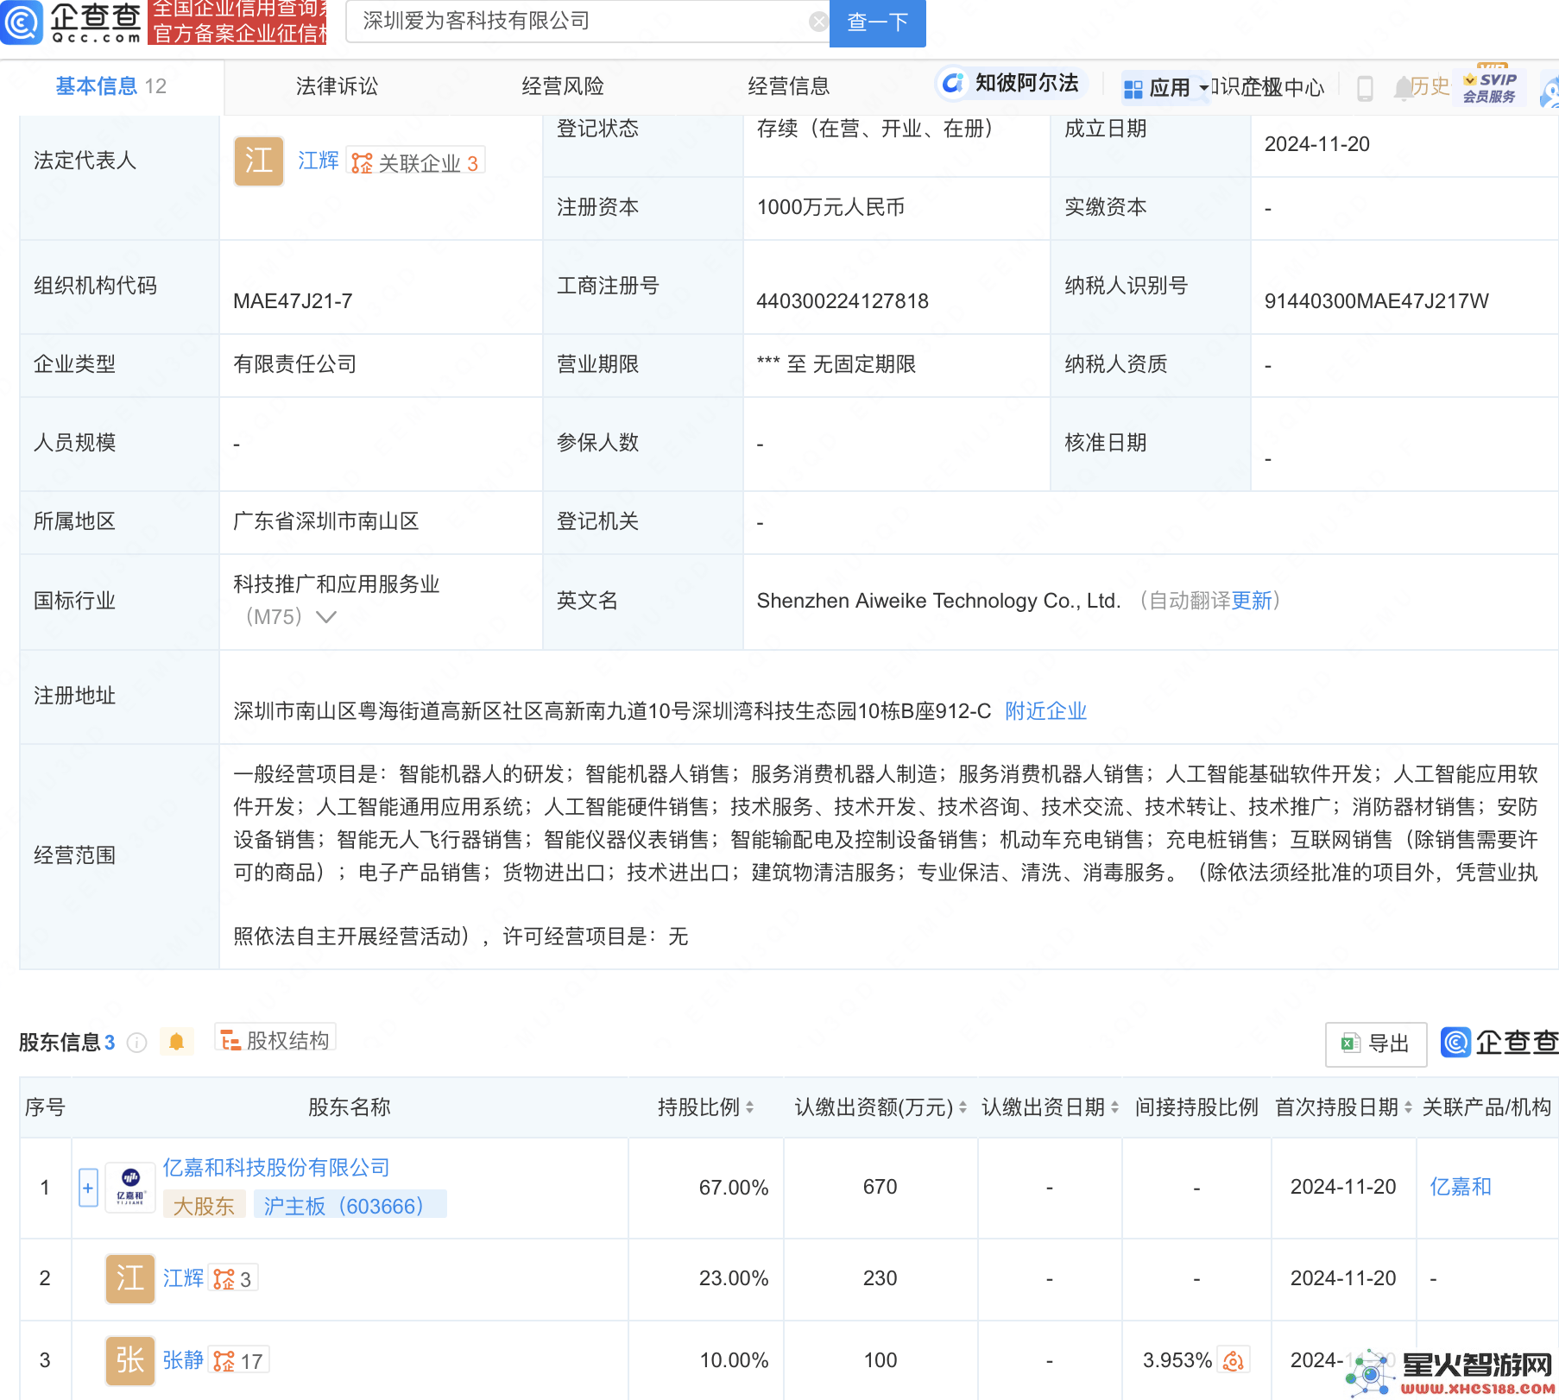
Task: View 江辉's 关联企业 3 badge
Action: (415, 162)
